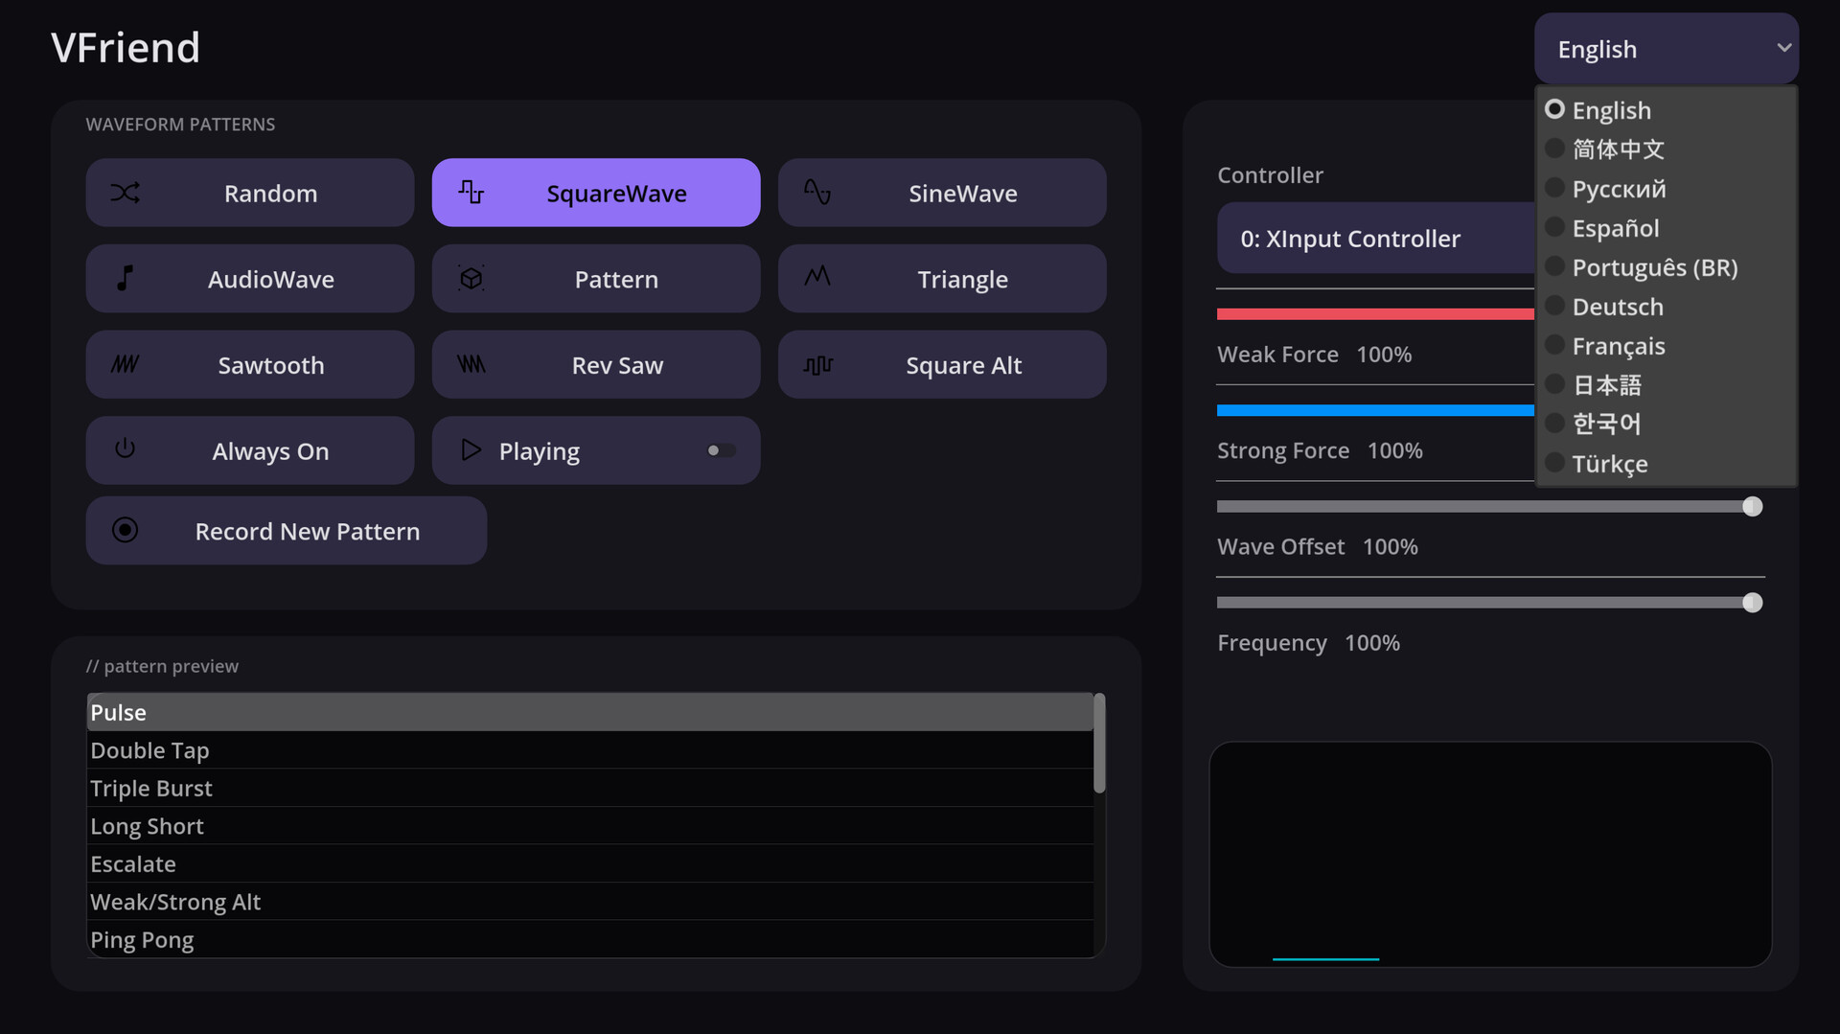1840x1034 pixels.
Task: Select English radio option in language list
Action: click(1666, 110)
